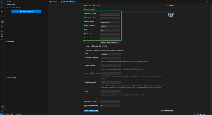Image resolution: width=212 pixels, height=115 pixels.
Task: Open editor more actions ellipsis at top right
Action: (x=210, y=2)
